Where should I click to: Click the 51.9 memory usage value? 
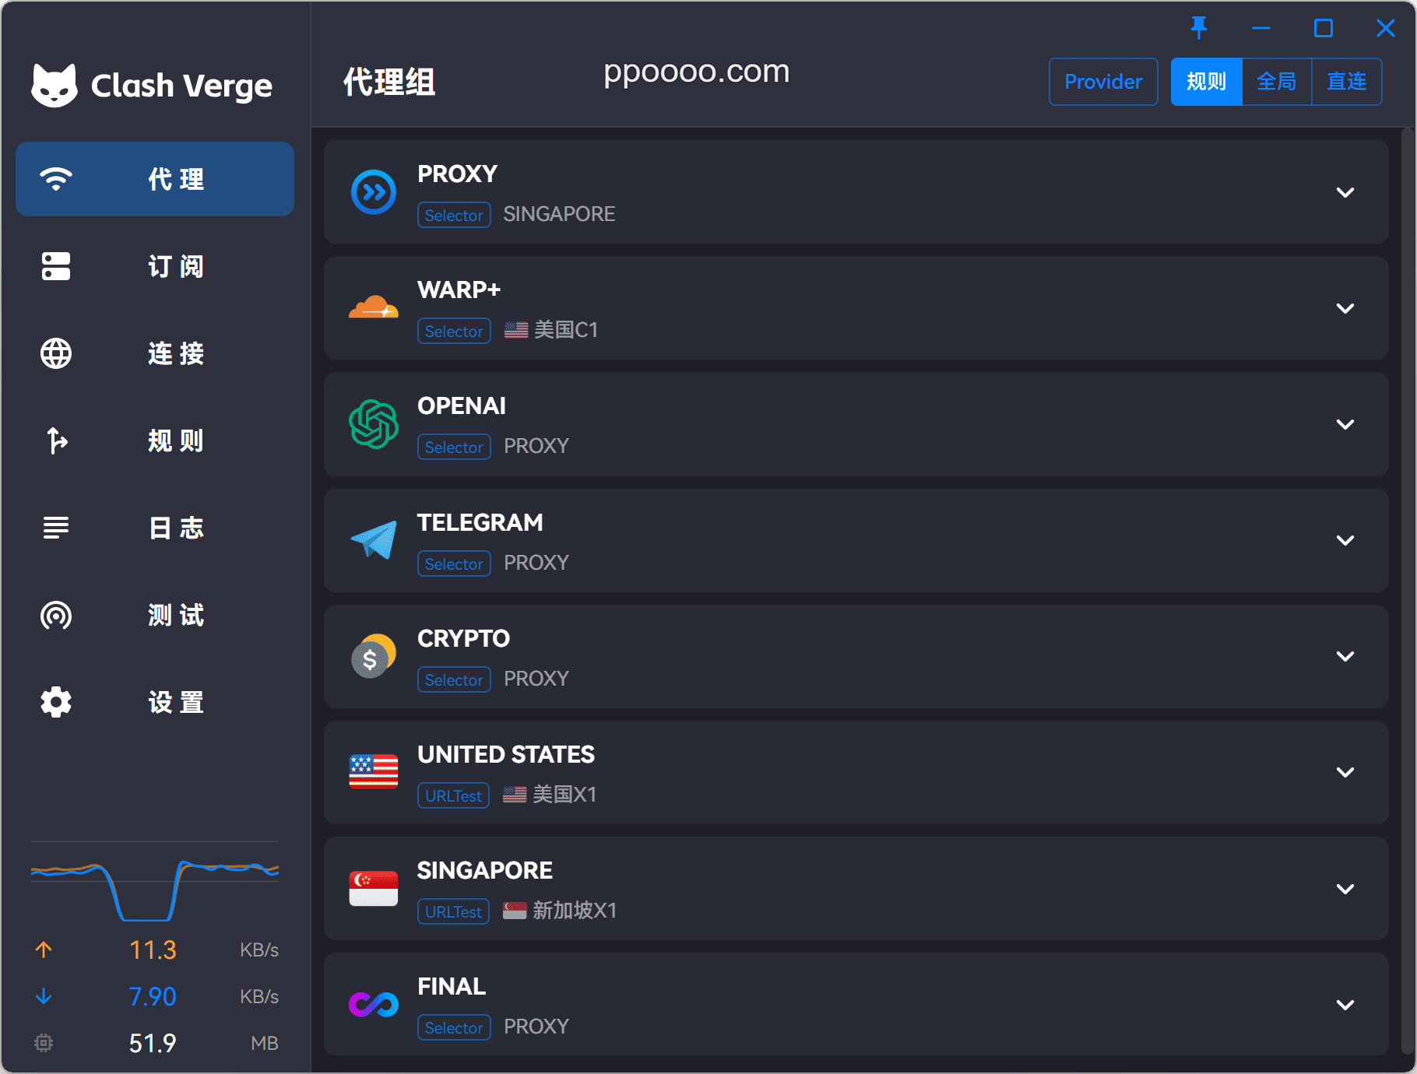[153, 1043]
